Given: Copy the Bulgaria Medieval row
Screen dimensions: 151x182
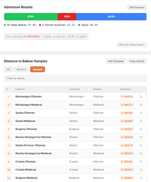Looking at the screenshot, I should [141, 178].
